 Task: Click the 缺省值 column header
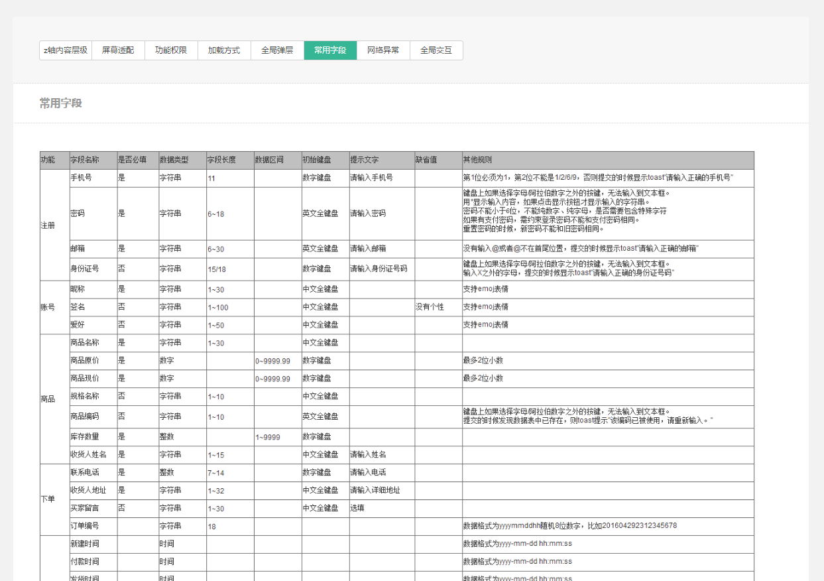coord(438,161)
